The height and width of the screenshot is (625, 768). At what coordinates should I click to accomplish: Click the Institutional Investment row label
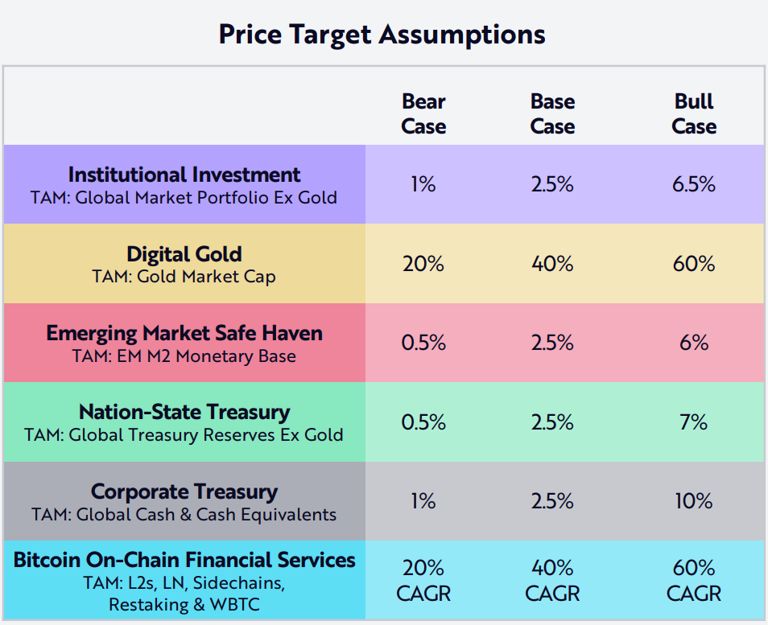click(184, 175)
